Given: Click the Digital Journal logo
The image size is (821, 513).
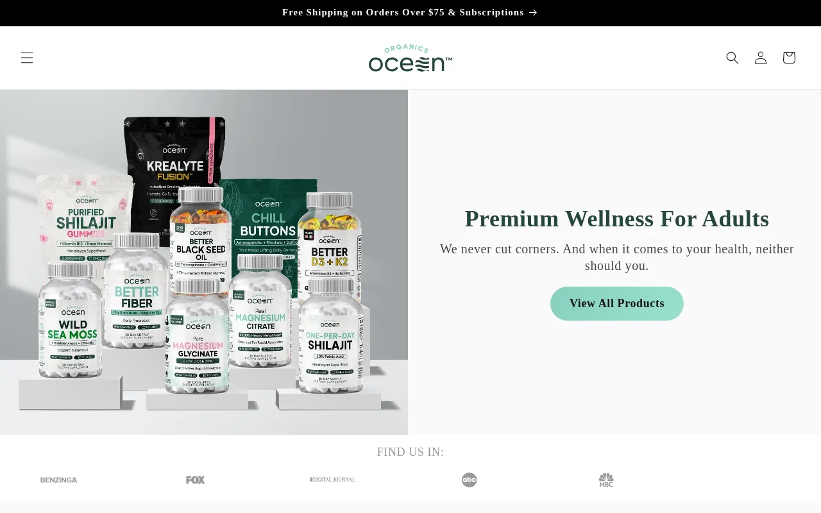Looking at the screenshot, I should click(332, 480).
